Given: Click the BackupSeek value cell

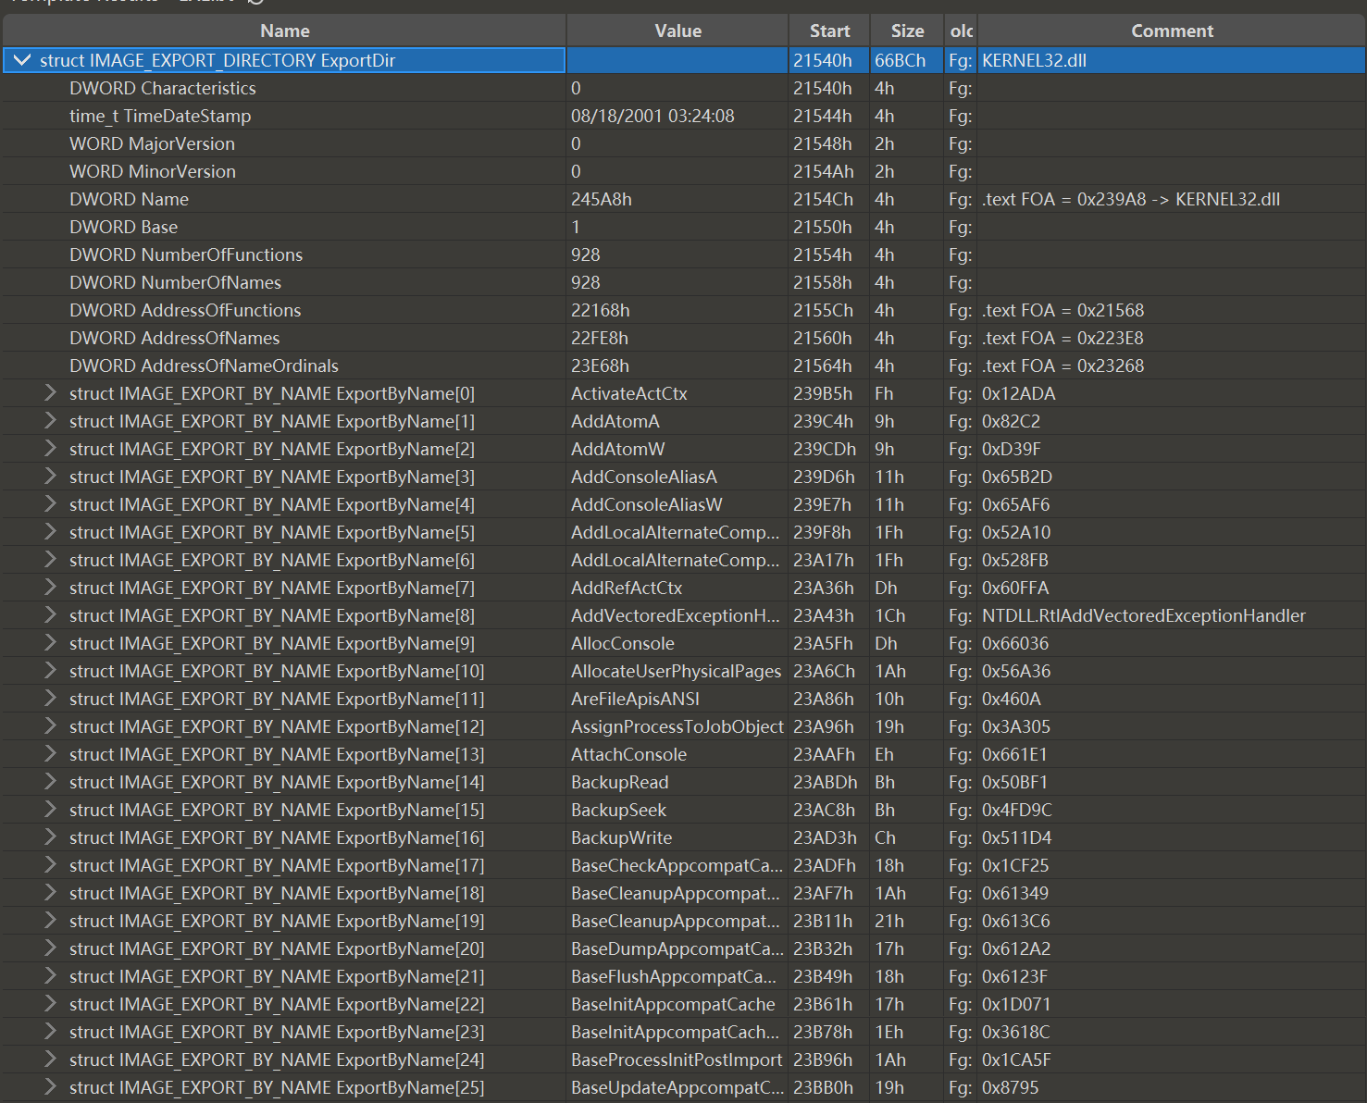Looking at the screenshot, I should tap(677, 810).
